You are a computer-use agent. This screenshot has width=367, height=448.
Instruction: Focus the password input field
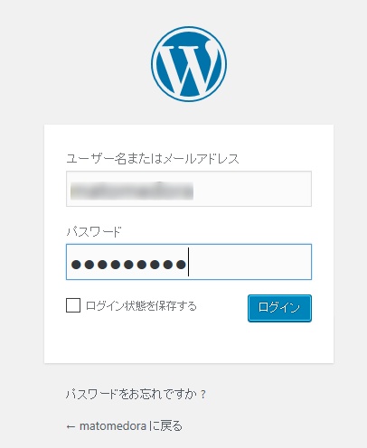(x=189, y=262)
